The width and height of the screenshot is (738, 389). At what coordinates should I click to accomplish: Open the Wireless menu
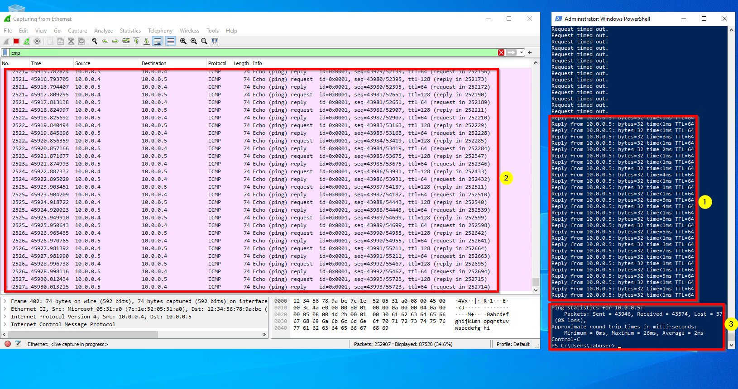[189, 31]
